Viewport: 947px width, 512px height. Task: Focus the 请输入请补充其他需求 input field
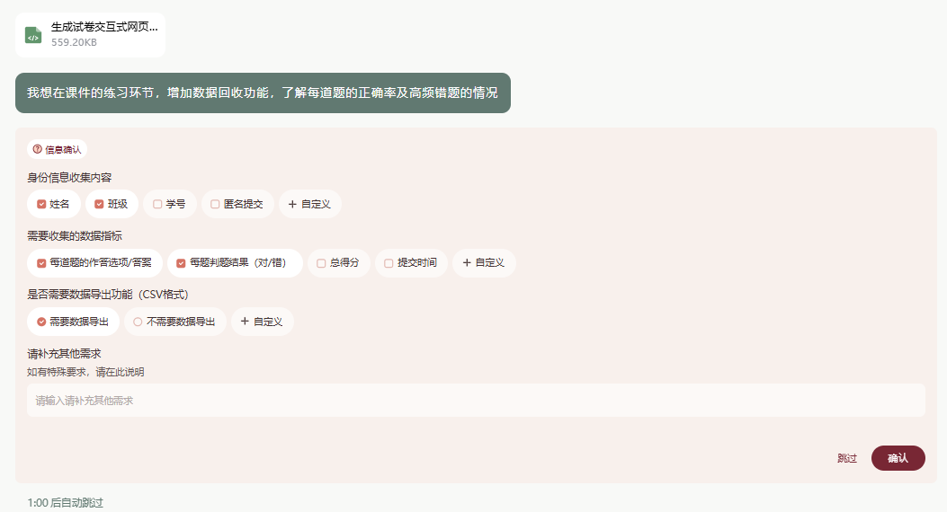[476, 401]
